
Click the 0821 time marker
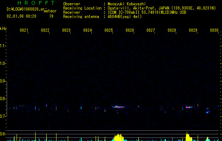click(x=24, y=30)
